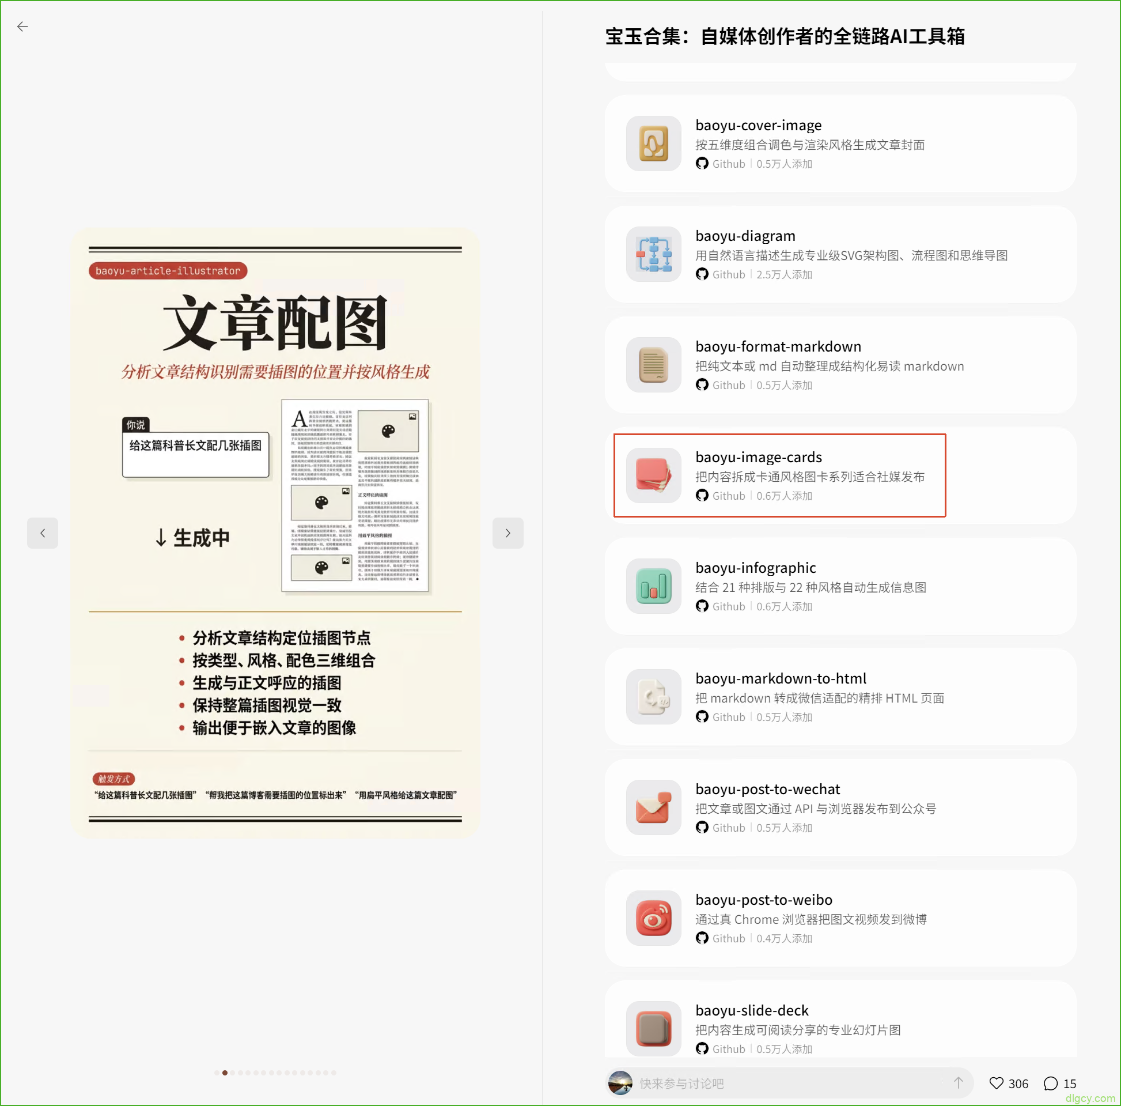This screenshot has height=1106, width=1121.
Task: Open the baoyu-markdown-to-html title link
Action: [x=781, y=679]
